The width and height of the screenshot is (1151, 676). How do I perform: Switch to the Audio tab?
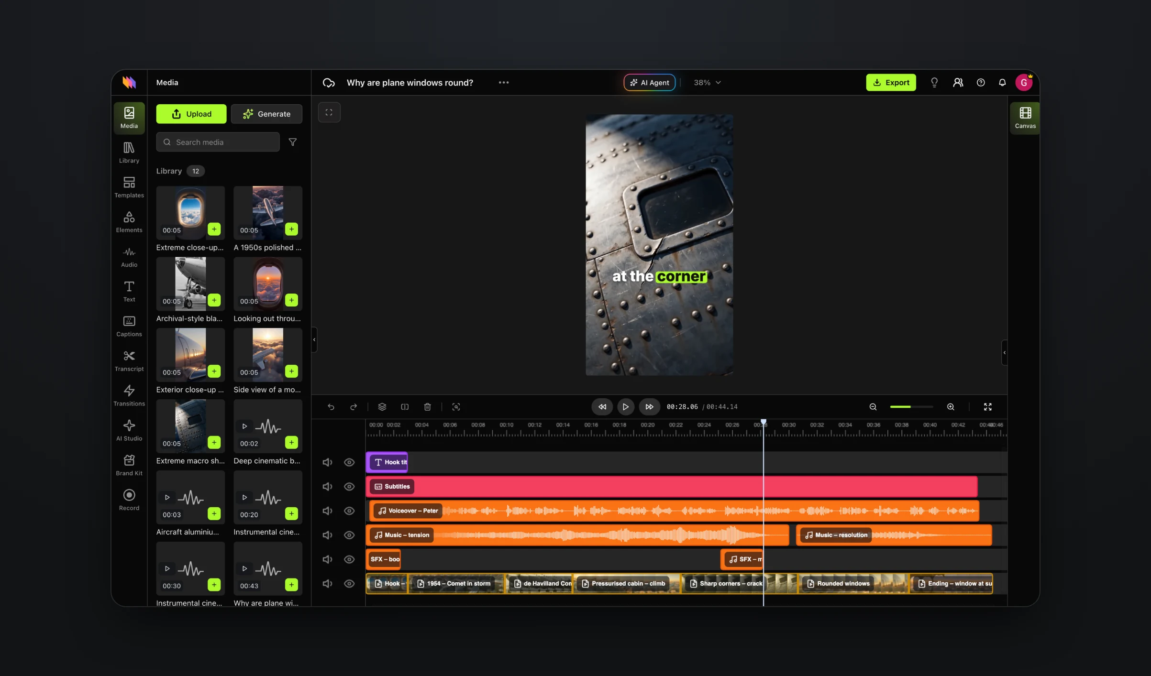pos(129,256)
